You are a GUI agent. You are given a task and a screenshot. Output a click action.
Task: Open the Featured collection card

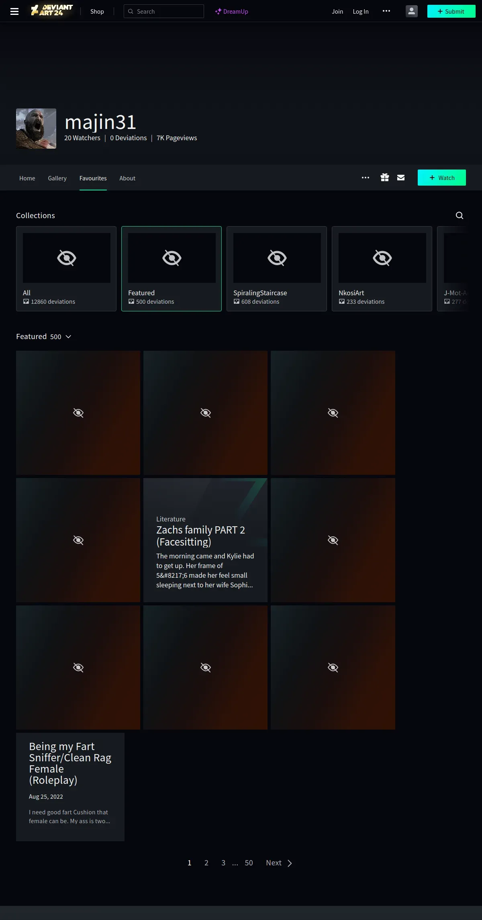tap(172, 269)
